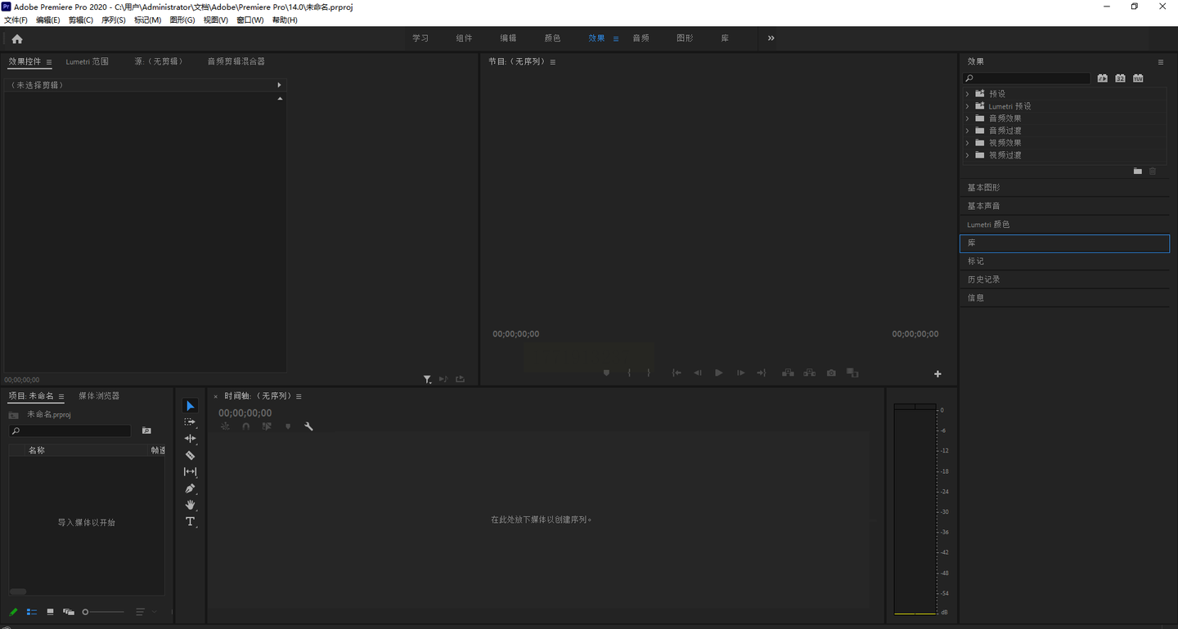Switch to the 编辑 workspace tab
1178x629 pixels.
point(508,38)
